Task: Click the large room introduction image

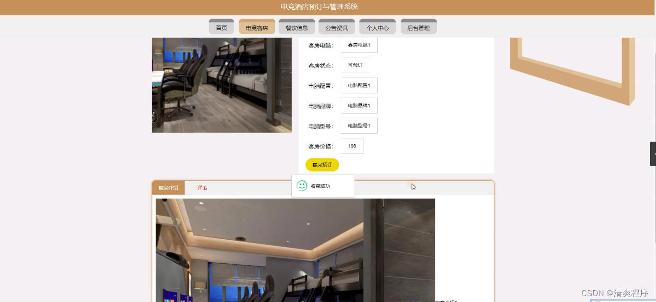Action: (295, 250)
